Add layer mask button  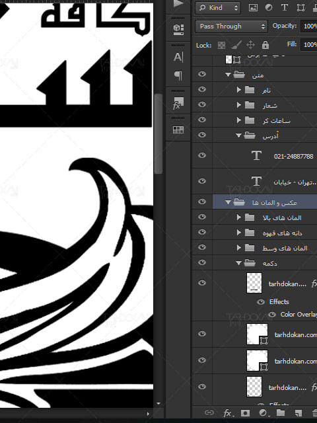[245, 412]
